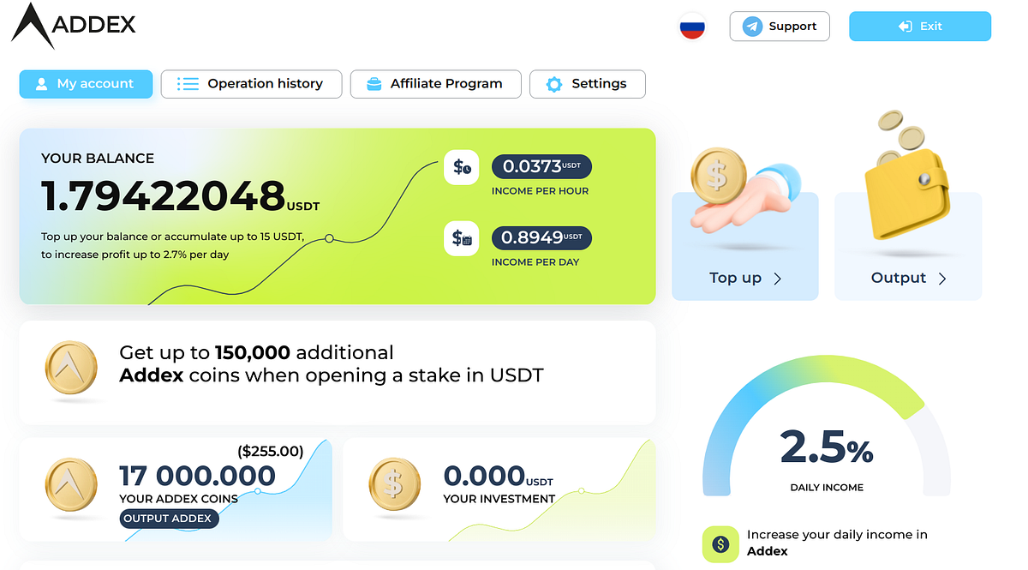Open language selection via Russian flag icon
The height and width of the screenshot is (570, 1028).
[691, 26]
